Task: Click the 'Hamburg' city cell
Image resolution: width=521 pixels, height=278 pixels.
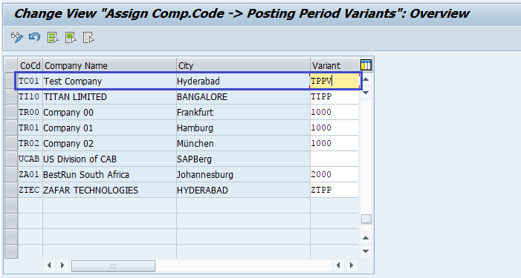Action: (243, 128)
